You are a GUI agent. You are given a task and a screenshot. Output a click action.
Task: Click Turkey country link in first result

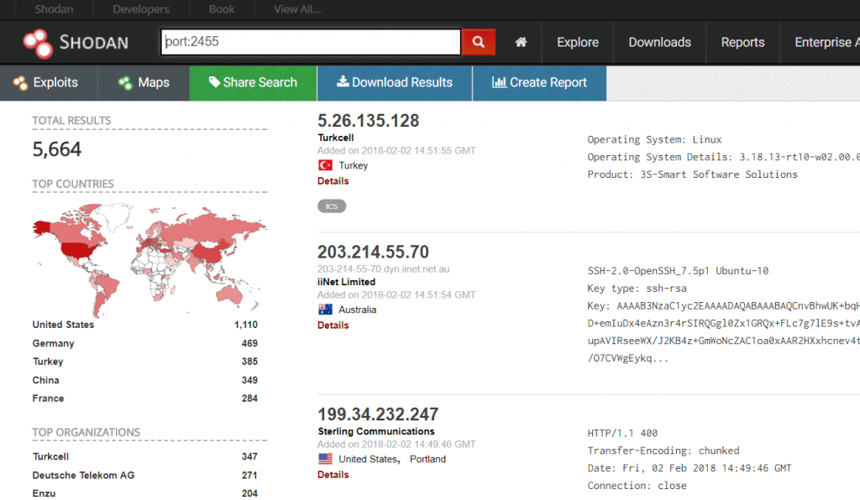(x=354, y=165)
